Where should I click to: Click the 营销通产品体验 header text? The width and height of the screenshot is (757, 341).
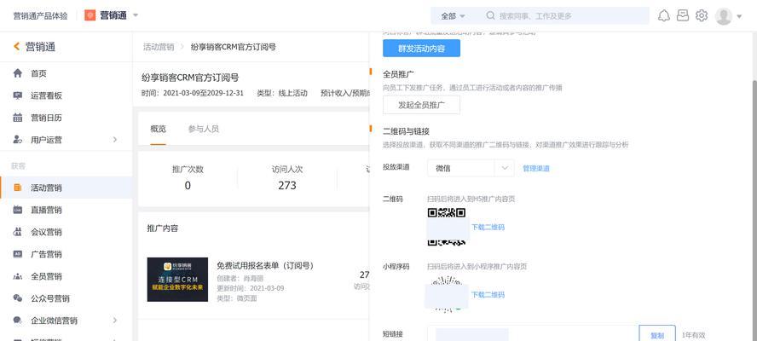click(x=42, y=16)
